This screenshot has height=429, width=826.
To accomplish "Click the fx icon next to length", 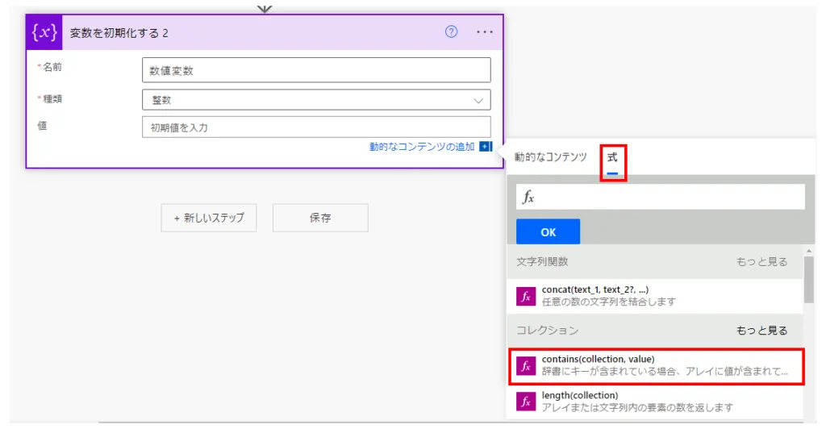I will tap(526, 402).
